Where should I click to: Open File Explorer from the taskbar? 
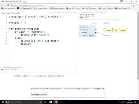tap(51, 102)
